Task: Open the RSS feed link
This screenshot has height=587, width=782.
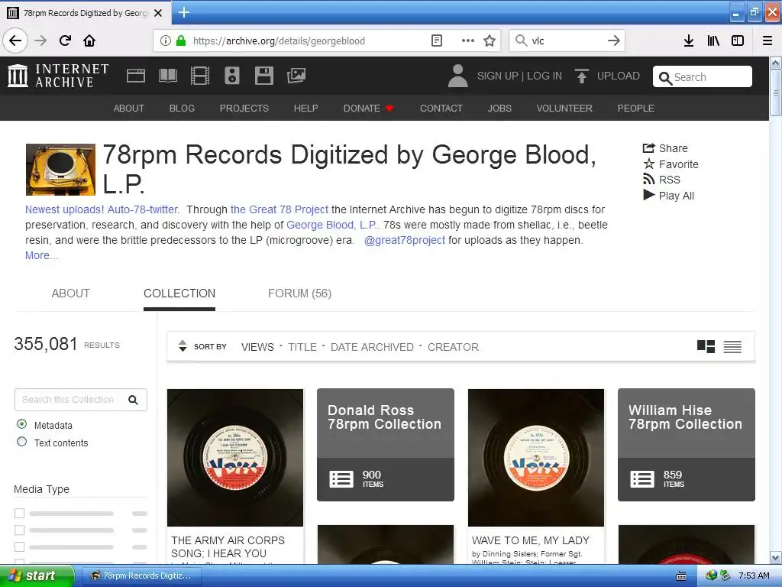Action: [x=662, y=180]
